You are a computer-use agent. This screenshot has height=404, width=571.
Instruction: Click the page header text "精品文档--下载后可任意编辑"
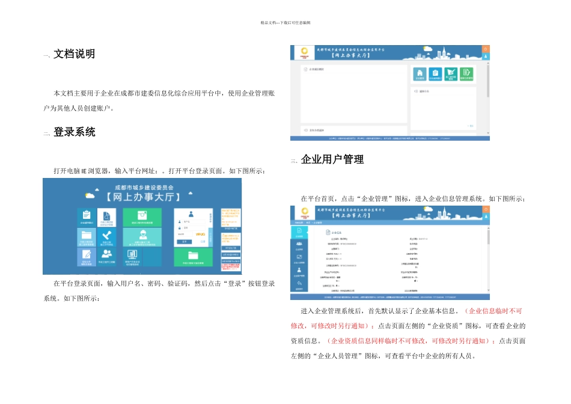pos(285,23)
